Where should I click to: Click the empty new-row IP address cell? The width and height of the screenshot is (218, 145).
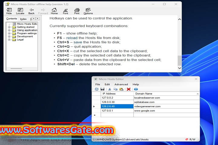[117, 115]
